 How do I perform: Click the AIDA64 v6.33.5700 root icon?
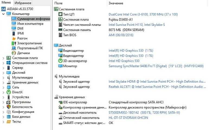click(3, 9)
